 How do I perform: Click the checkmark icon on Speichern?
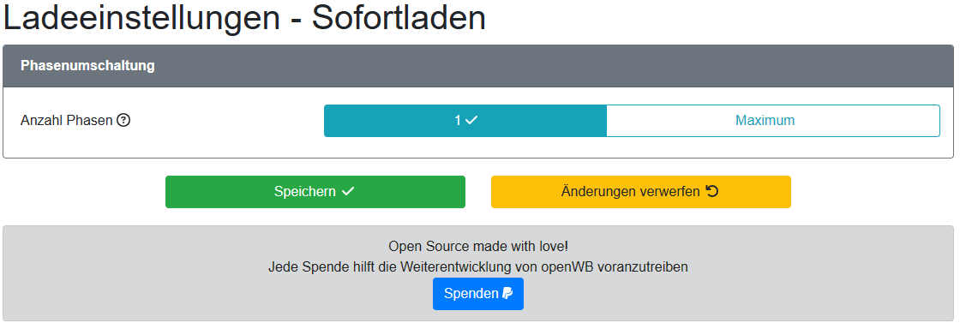[x=348, y=192]
